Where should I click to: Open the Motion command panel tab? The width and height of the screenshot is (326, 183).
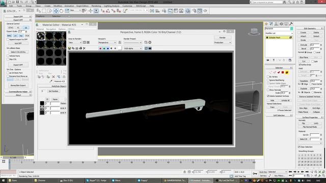pos(281,24)
